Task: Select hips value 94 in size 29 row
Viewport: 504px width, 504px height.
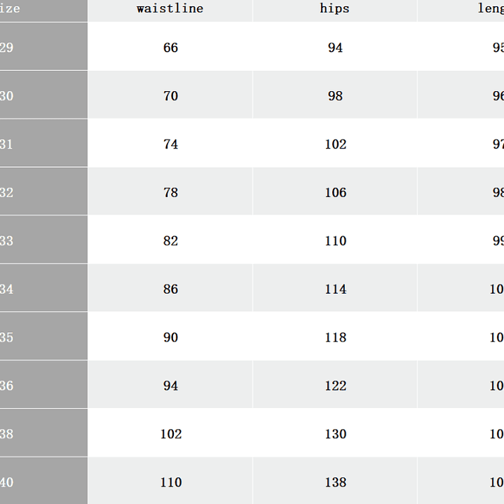Action: pyautogui.click(x=335, y=48)
